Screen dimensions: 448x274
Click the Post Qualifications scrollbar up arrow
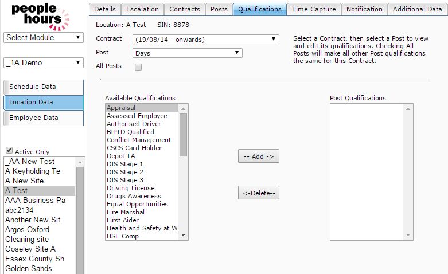click(x=408, y=108)
